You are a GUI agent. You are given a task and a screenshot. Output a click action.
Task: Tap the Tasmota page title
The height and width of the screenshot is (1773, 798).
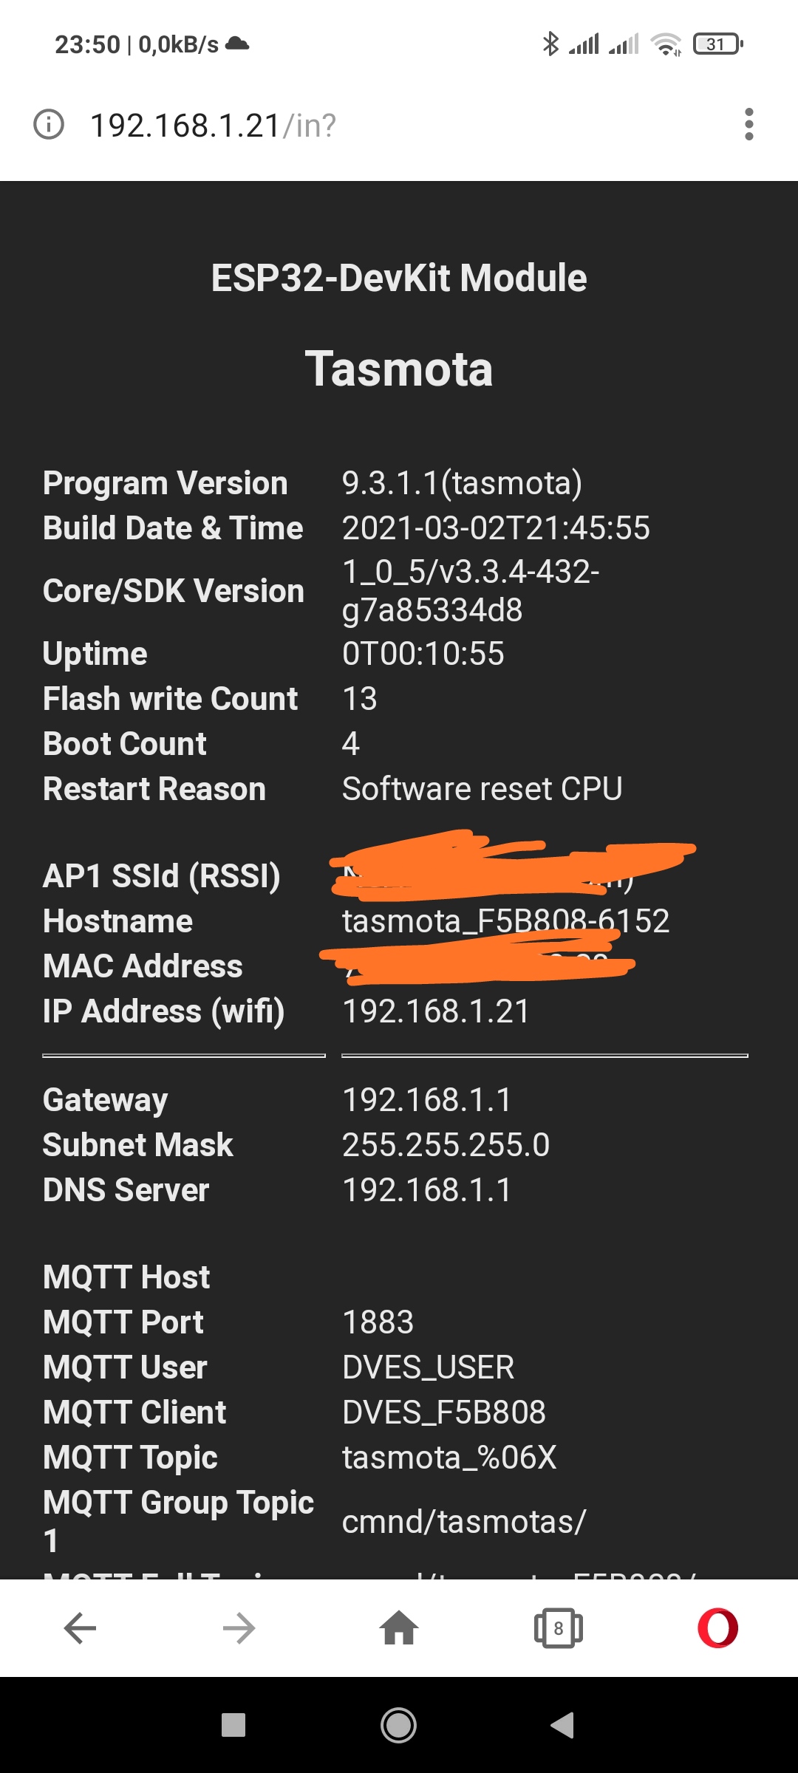click(x=399, y=370)
